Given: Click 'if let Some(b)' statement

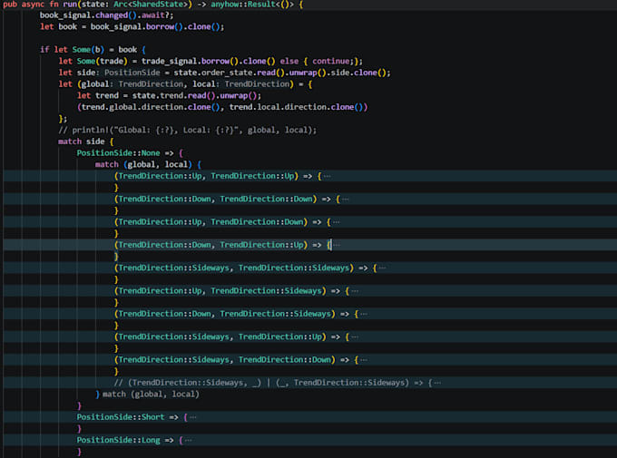Looking at the screenshot, I should pos(72,50).
